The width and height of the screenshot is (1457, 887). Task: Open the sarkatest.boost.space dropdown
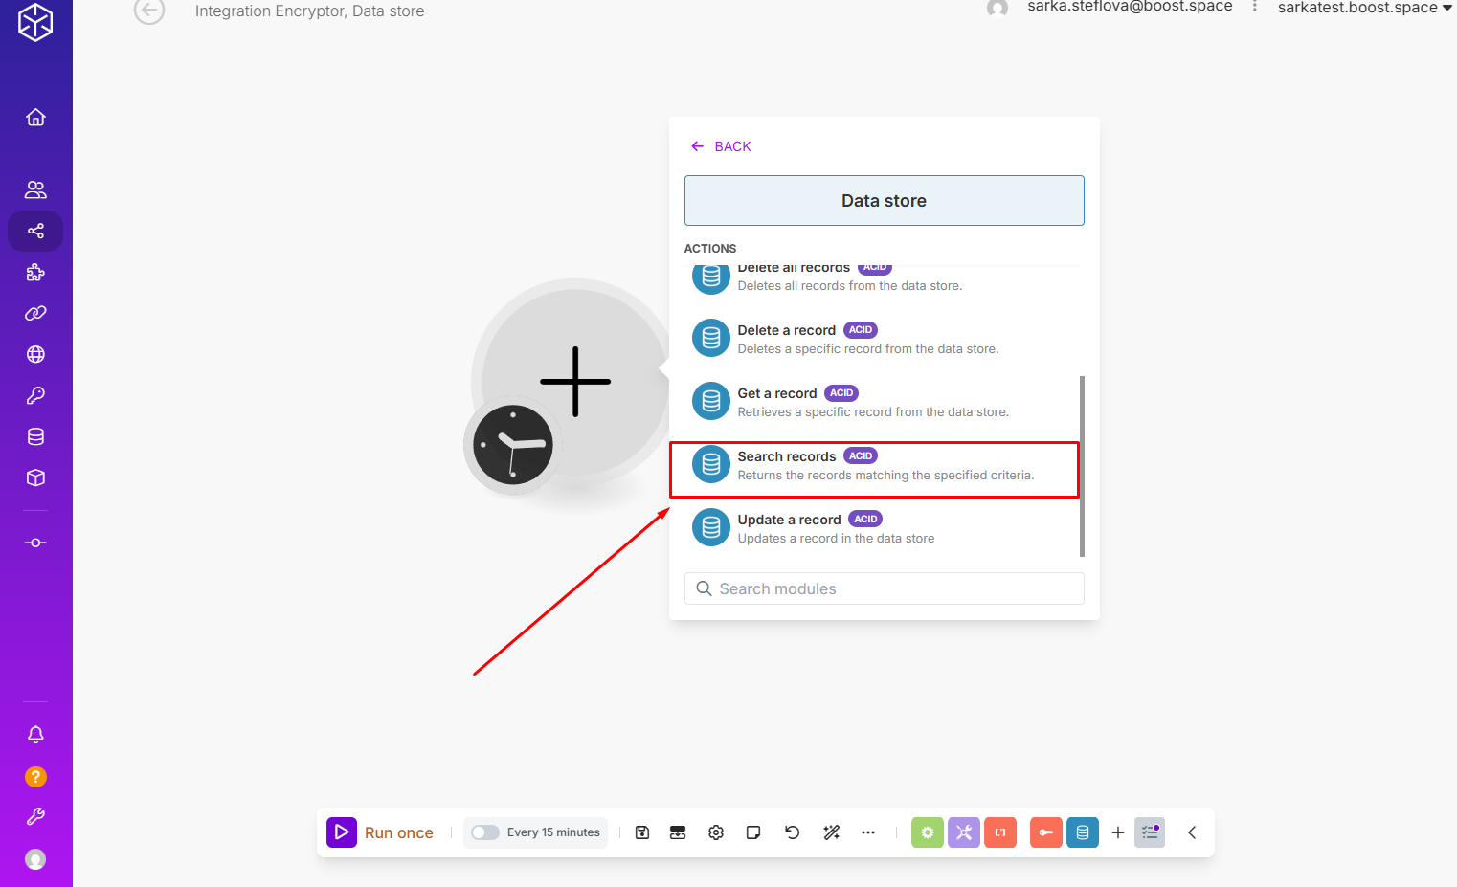click(x=1364, y=9)
